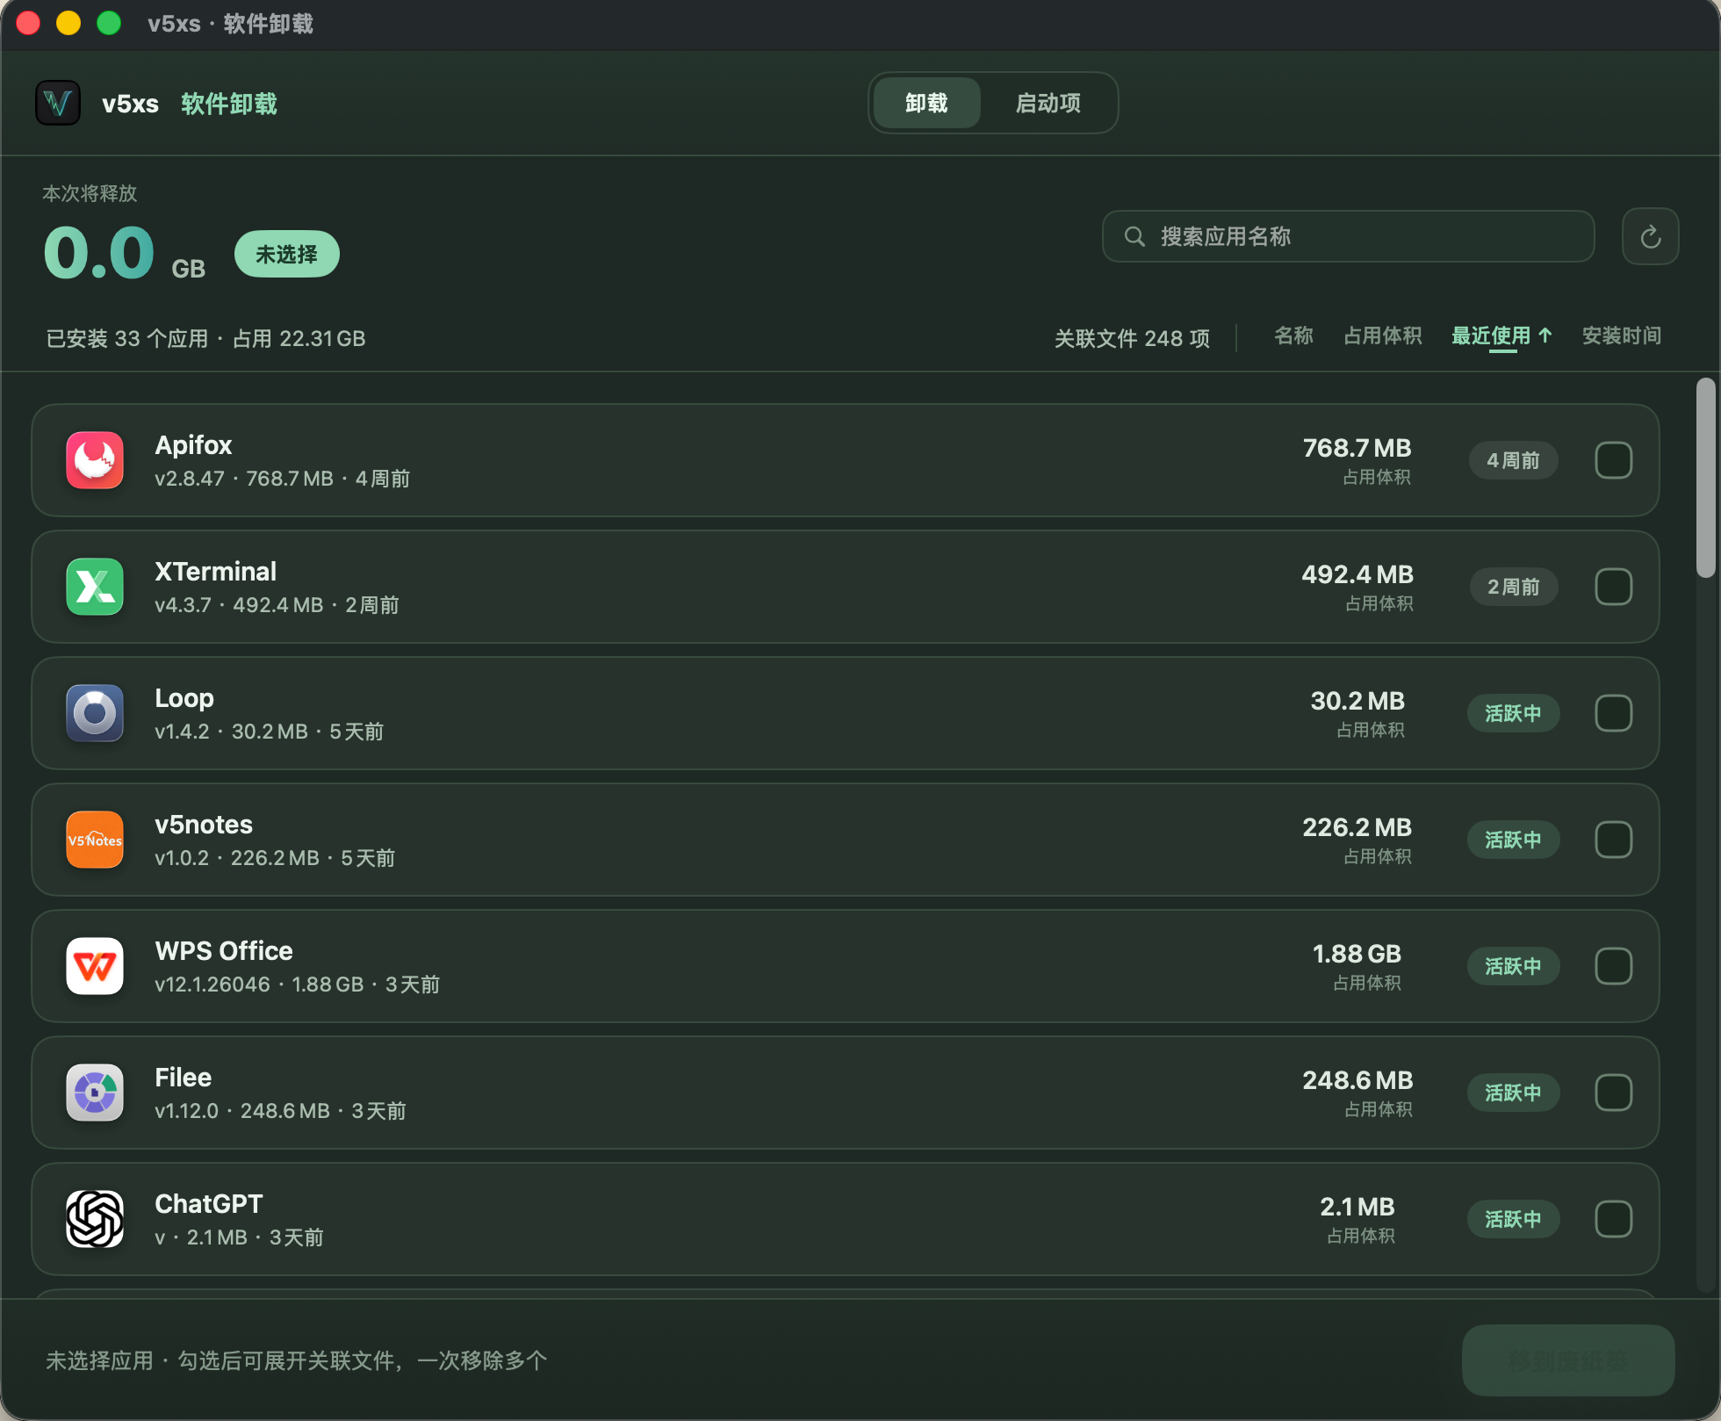
Task: Enable the XTerminal checkbox
Action: pyautogui.click(x=1613, y=587)
